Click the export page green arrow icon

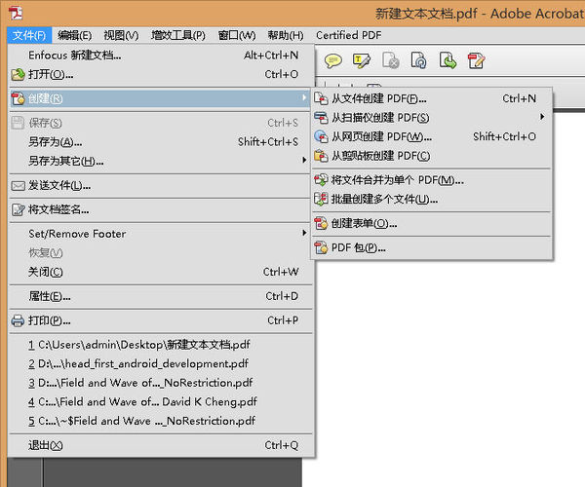(x=448, y=60)
